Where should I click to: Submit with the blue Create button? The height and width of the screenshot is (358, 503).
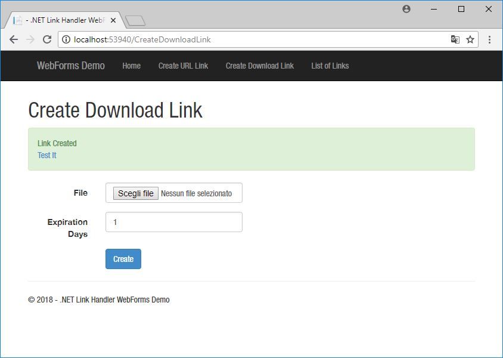click(123, 259)
